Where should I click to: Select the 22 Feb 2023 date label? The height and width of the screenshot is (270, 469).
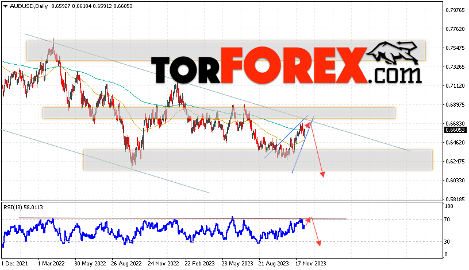coord(199,264)
